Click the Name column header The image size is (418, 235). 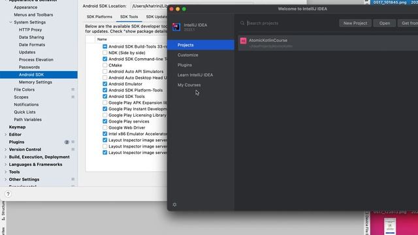(102, 39)
